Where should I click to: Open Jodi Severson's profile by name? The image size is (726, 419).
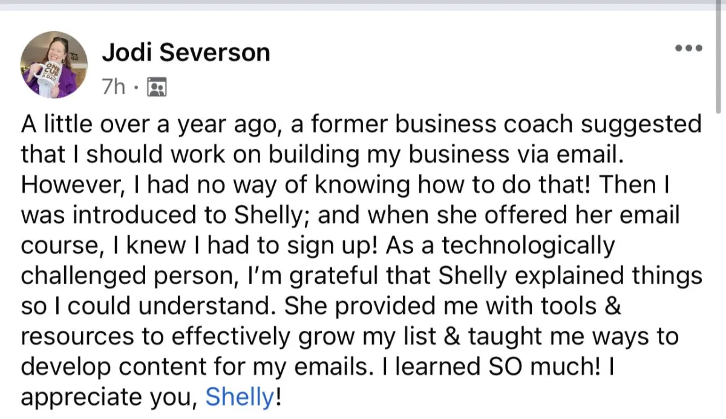[x=186, y=53]
